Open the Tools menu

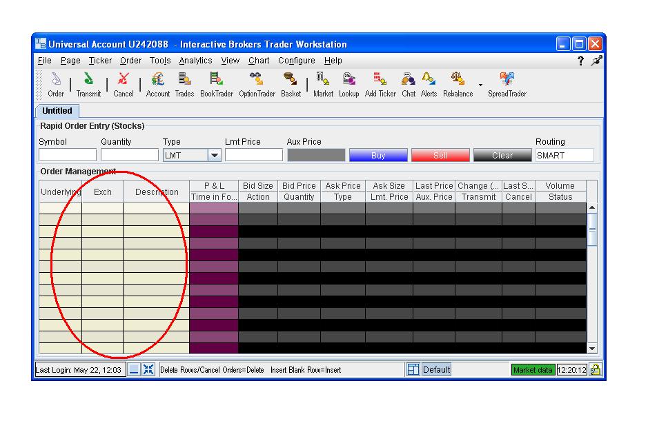click(160, 61)
